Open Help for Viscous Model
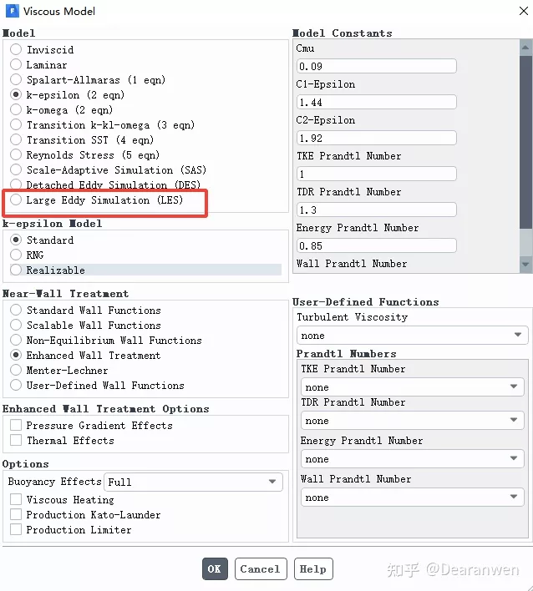The width and height of the screenshot is (533, 591). (313, 568)
